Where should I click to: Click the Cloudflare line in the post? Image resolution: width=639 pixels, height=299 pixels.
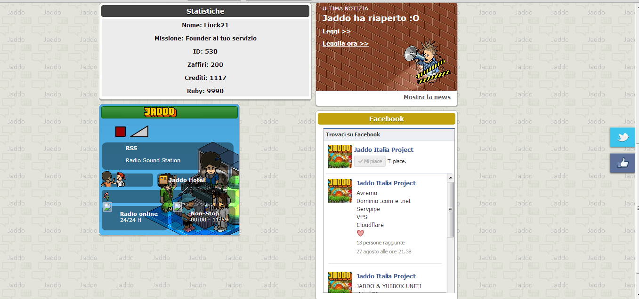pos(370,225)
